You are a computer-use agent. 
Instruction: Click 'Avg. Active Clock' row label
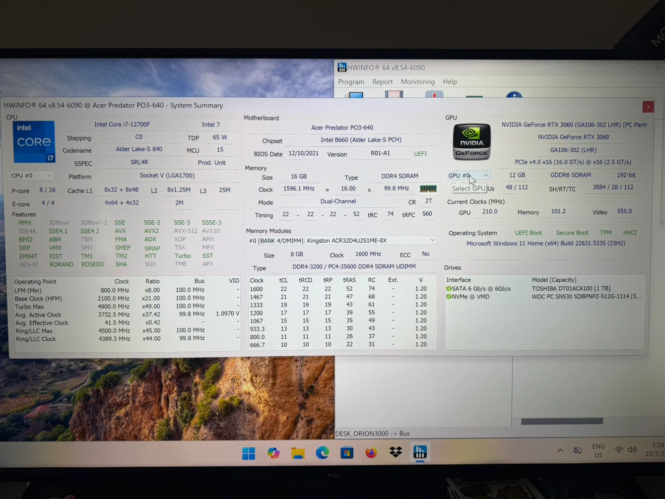38,315
